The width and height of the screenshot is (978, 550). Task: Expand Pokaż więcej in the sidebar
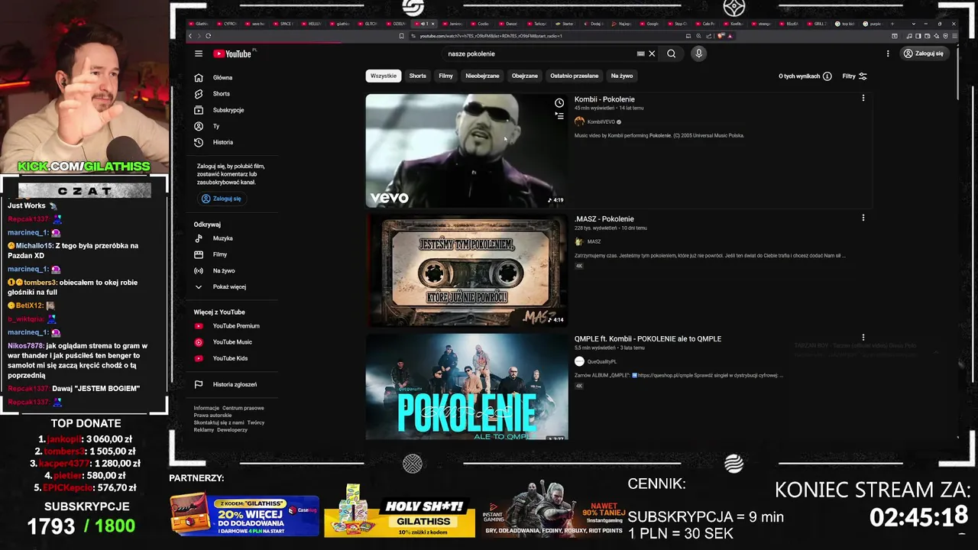pos(228,286)
